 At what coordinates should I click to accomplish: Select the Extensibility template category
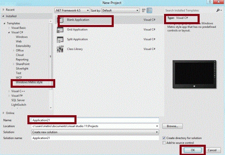point(23,46)
